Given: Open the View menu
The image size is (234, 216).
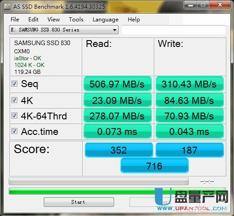Looking at the screenshot, I should 53,20.
